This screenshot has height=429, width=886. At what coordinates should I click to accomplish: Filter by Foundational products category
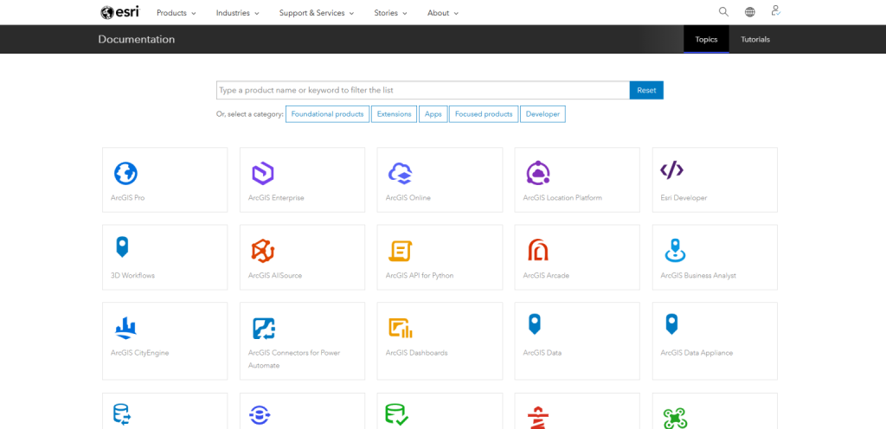327,114
